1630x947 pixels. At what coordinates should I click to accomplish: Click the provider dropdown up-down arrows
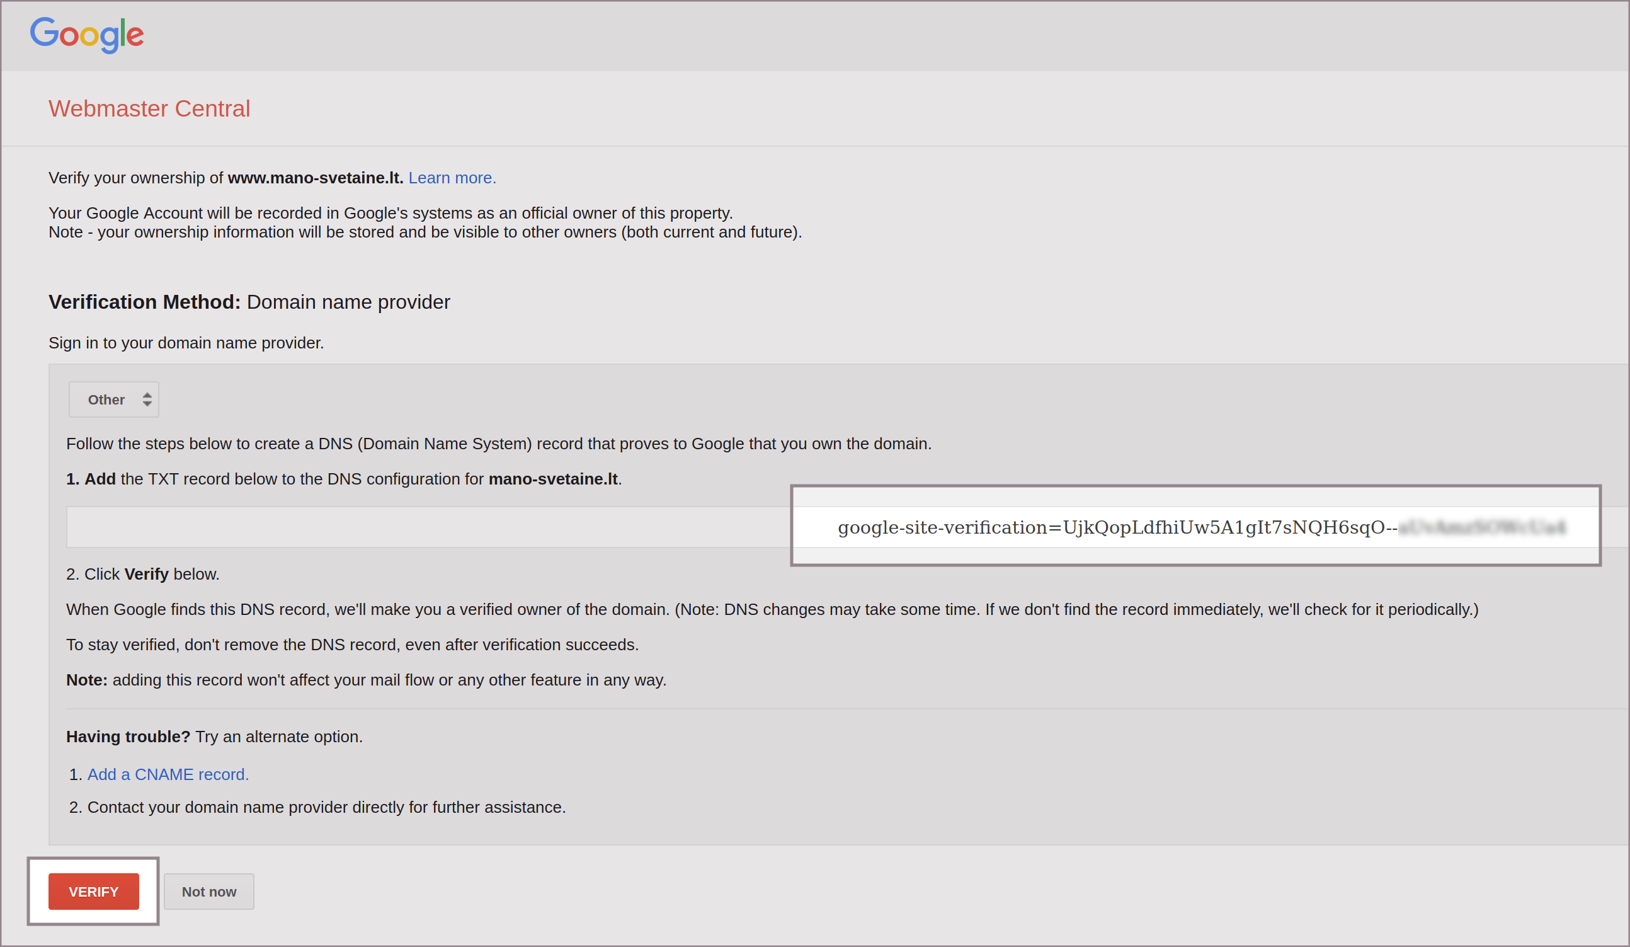[147, 399]
